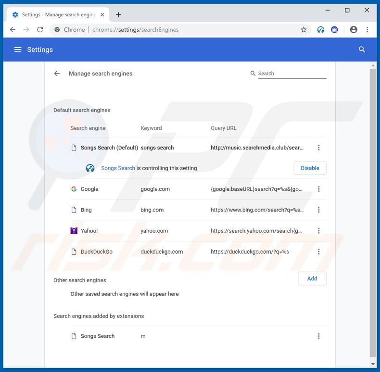
Task: Open more actions for DuckDuckGo search engine
Action: (319, 252)
